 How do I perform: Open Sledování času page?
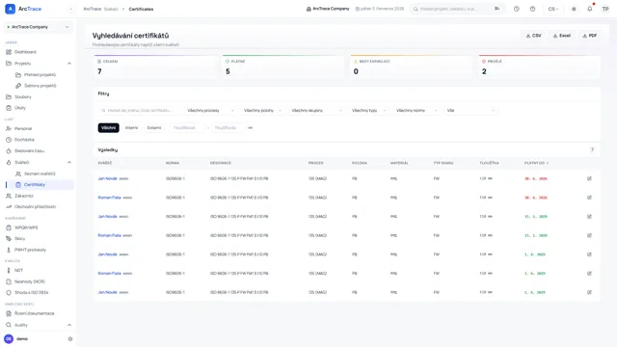click(30, 150)
